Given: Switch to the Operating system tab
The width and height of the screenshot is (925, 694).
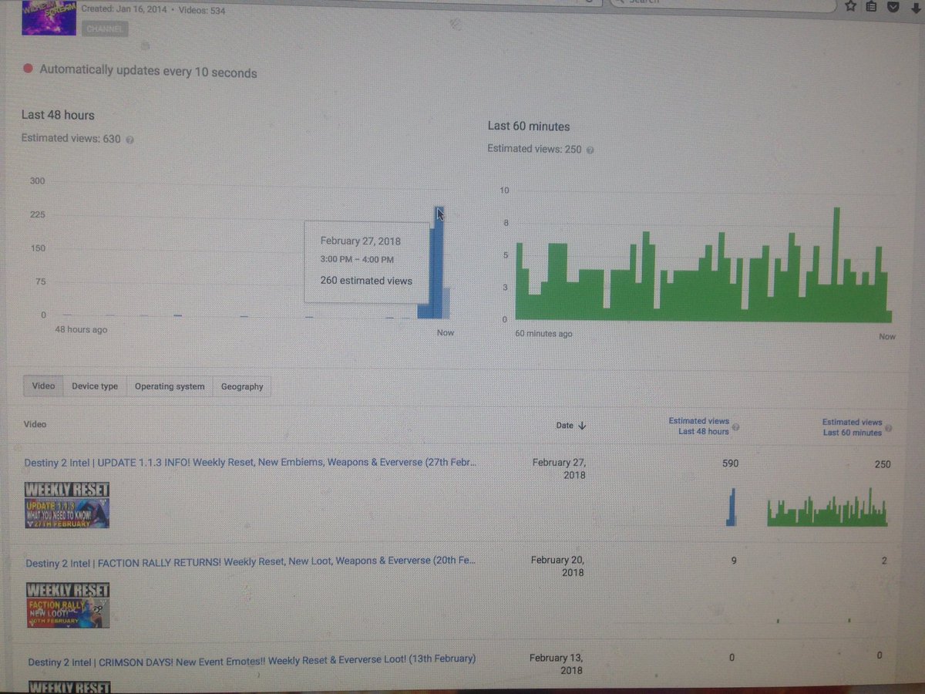Looking at the screenshot, I should click(170, 386).
